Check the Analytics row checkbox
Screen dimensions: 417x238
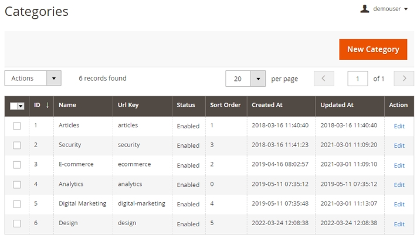17,184
